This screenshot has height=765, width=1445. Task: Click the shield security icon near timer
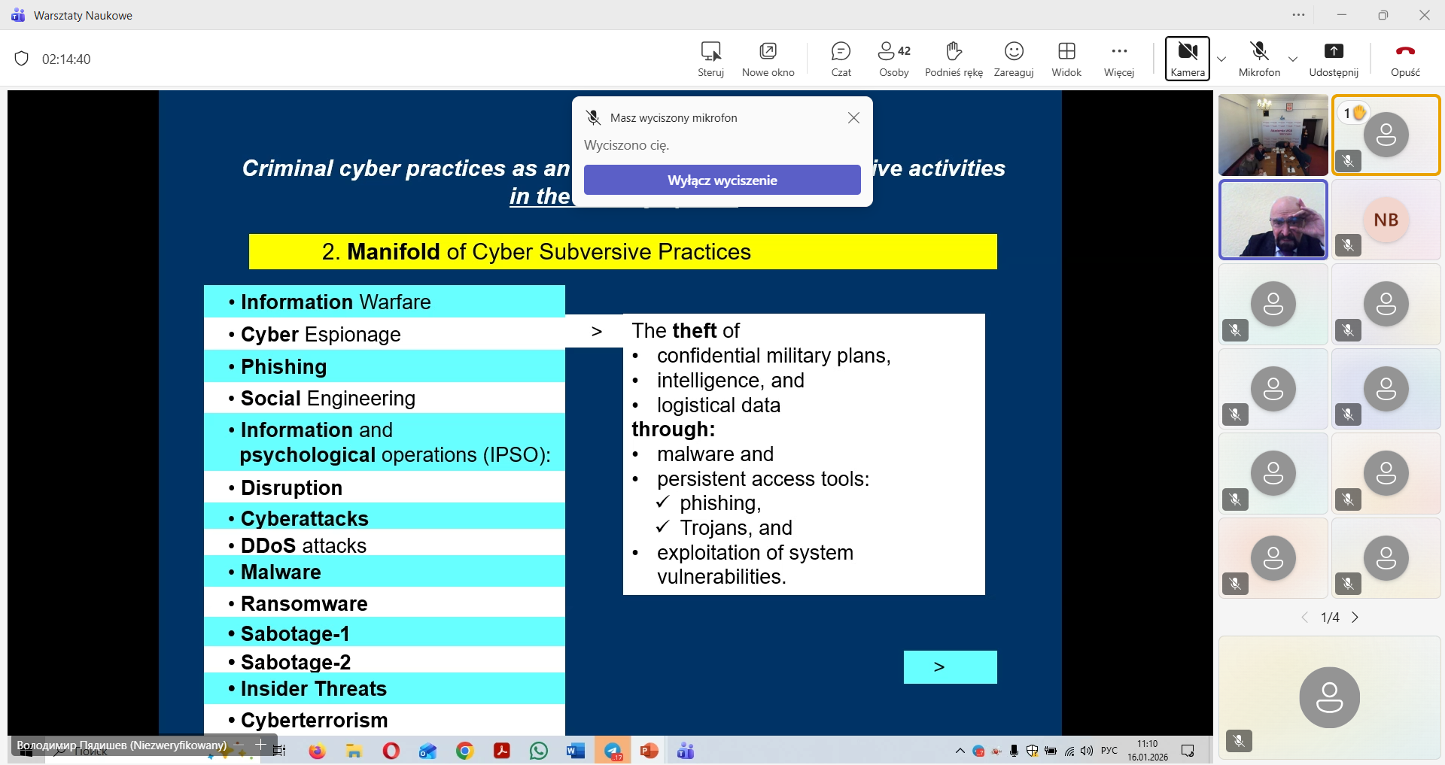(22, 59)
